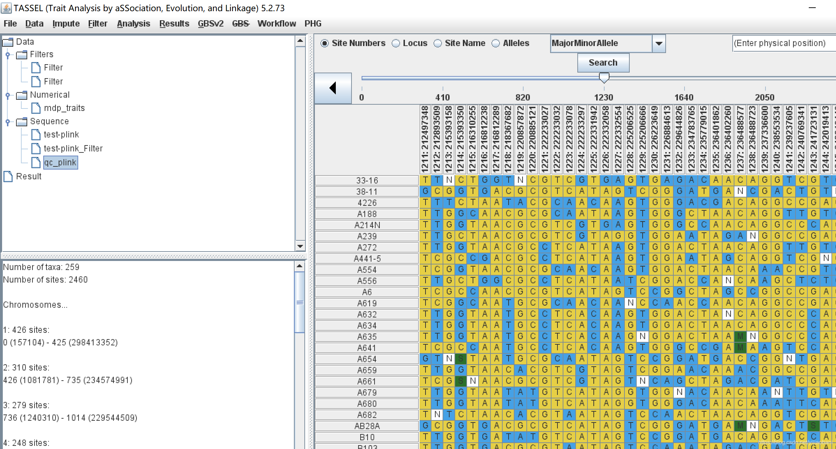Click the mdp_traits document icon
Screen dimensions: 836x449
(36, 108)
